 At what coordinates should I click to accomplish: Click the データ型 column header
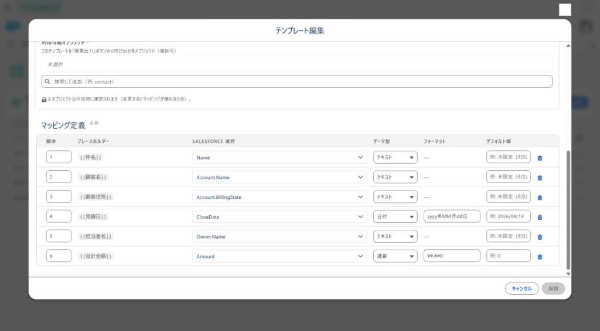pyautogui.click(x=381, y=142)
